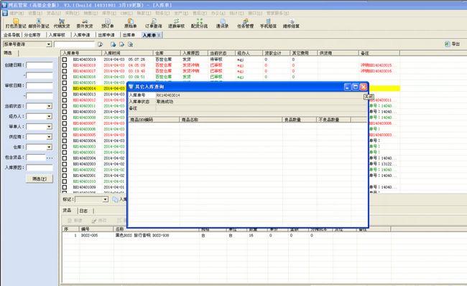Expand the 经办人 filter dropdown
This screenshot has height=286, width=467.
49,116
